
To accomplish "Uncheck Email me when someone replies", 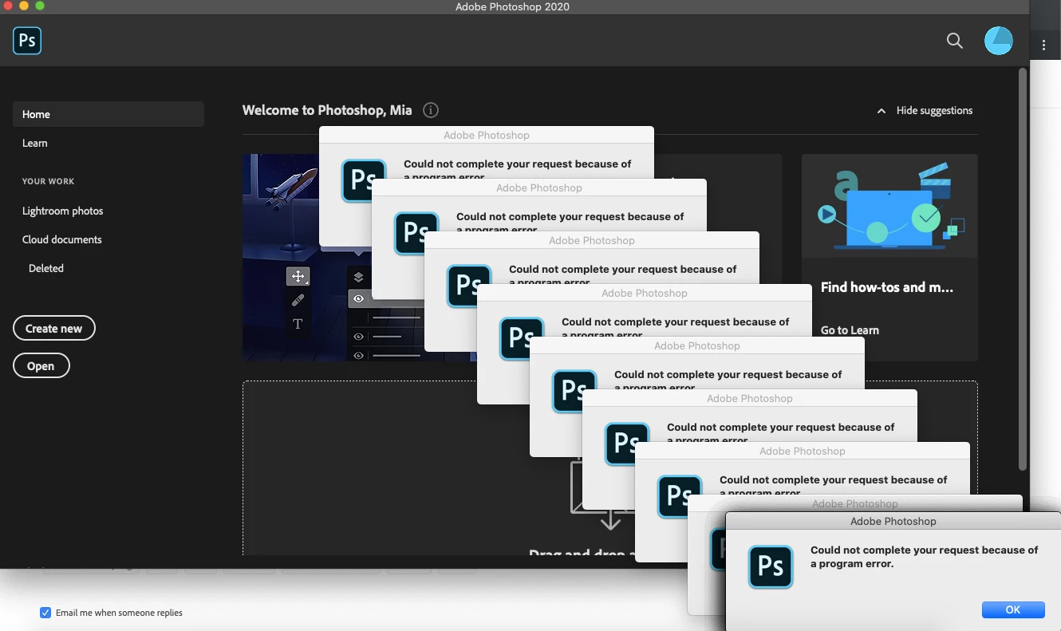I will click(45, 613).
